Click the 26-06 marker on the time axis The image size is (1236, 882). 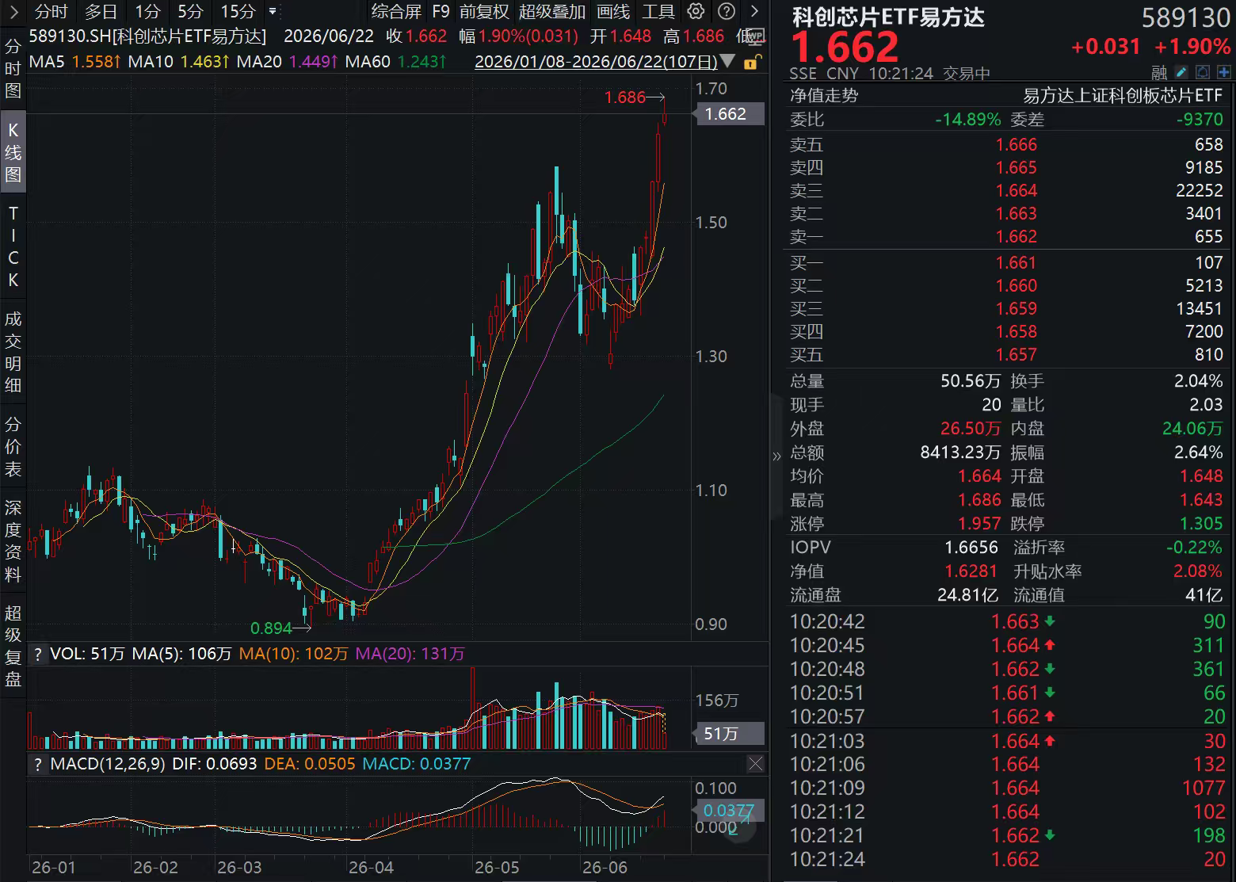point(605,868)
